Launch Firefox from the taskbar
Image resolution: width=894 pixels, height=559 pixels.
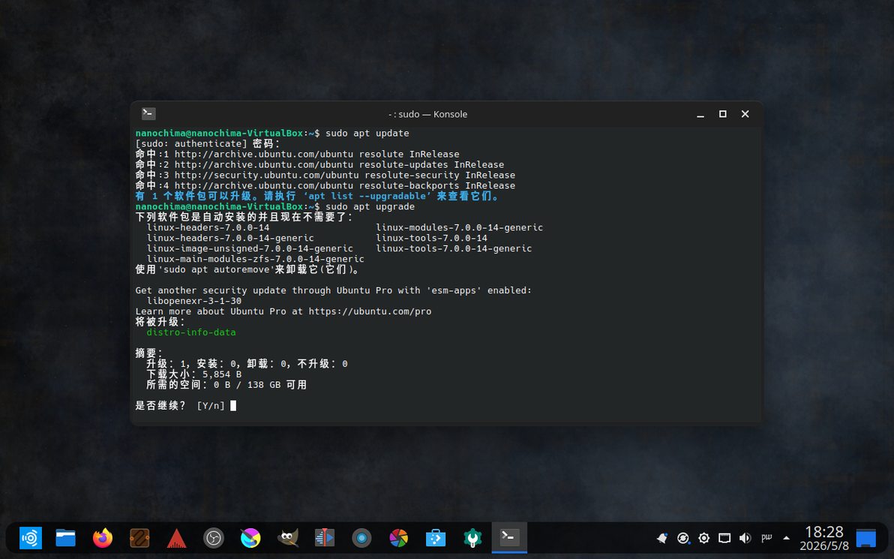click(x=103, y=538)
